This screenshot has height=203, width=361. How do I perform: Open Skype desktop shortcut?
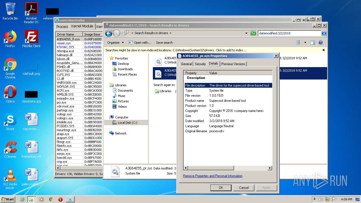(10, 122)
